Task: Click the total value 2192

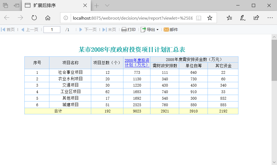Action: 223,111
